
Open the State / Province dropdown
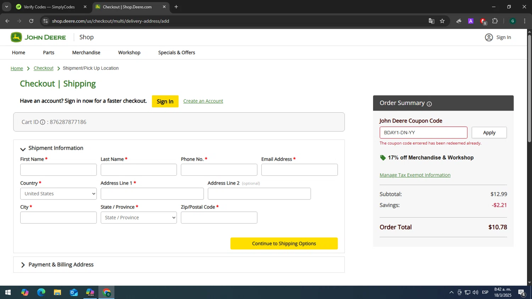click(139, 218)
